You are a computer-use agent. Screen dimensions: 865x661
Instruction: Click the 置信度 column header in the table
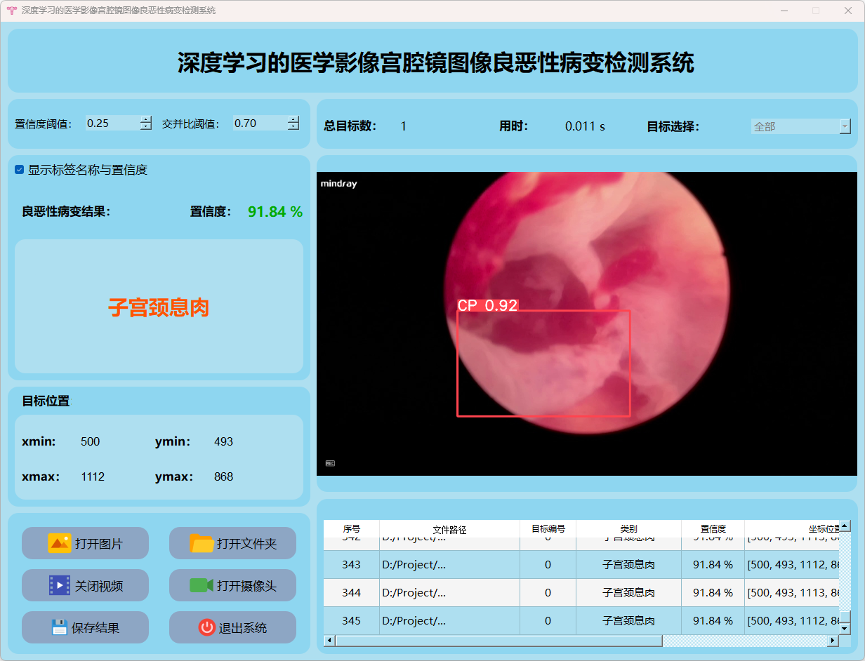tap(713, 529)
